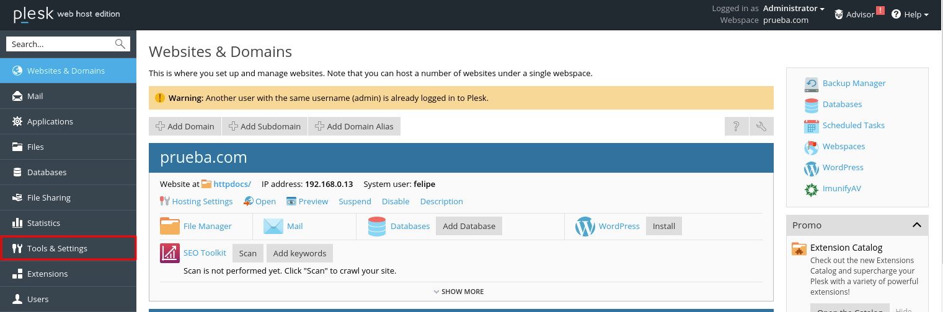Collapse the Promo panel chevron

point(916,225)
